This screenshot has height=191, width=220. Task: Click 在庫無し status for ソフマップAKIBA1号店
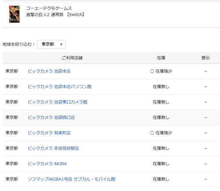(161, 179)
